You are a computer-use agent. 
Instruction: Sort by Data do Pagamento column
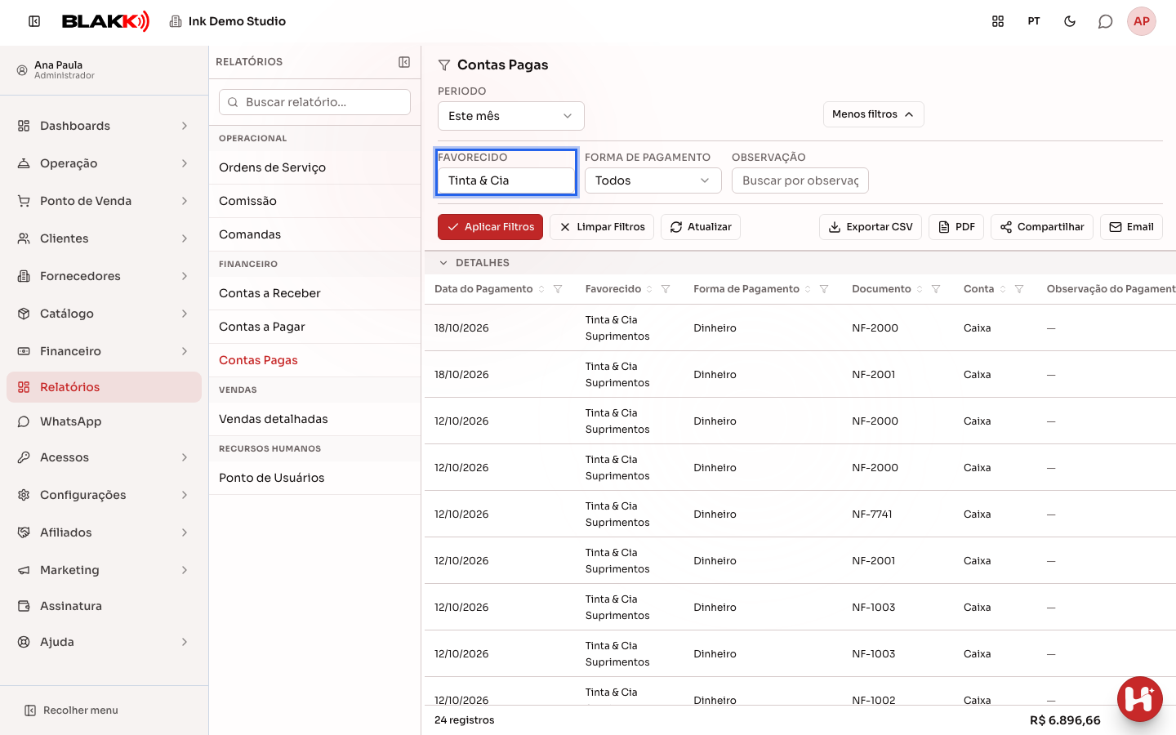[x=541, y=289]
